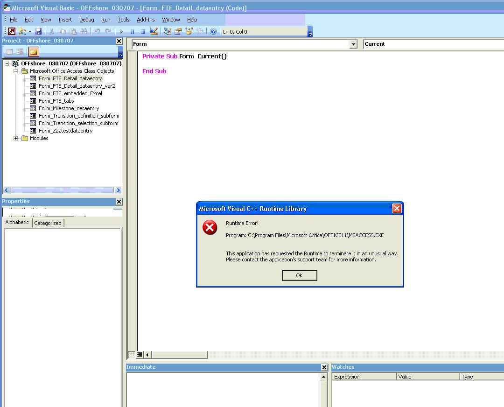Click the Insert Module toolbar icon
This screenshot has width=504, height=407.
point(22,31)
